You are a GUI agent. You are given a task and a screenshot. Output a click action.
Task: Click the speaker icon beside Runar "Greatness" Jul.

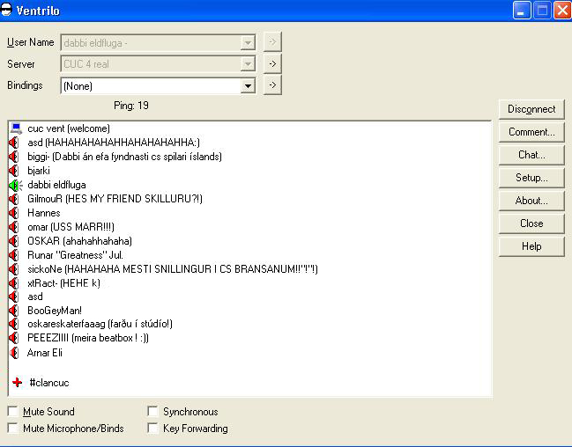(14, 255)
